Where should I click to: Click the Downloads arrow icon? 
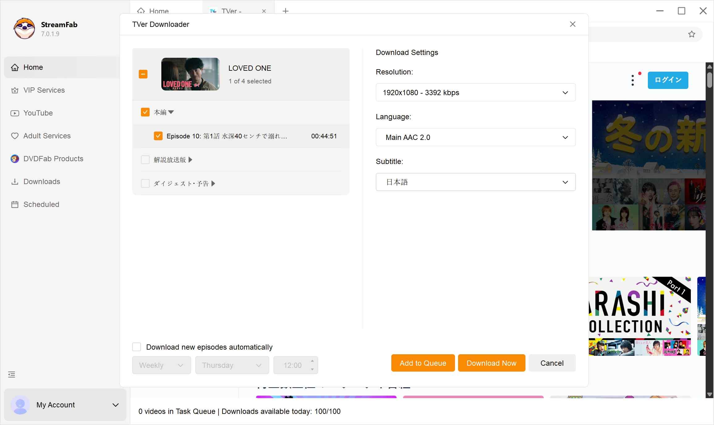pyautogui.click(x=15, y=182)
